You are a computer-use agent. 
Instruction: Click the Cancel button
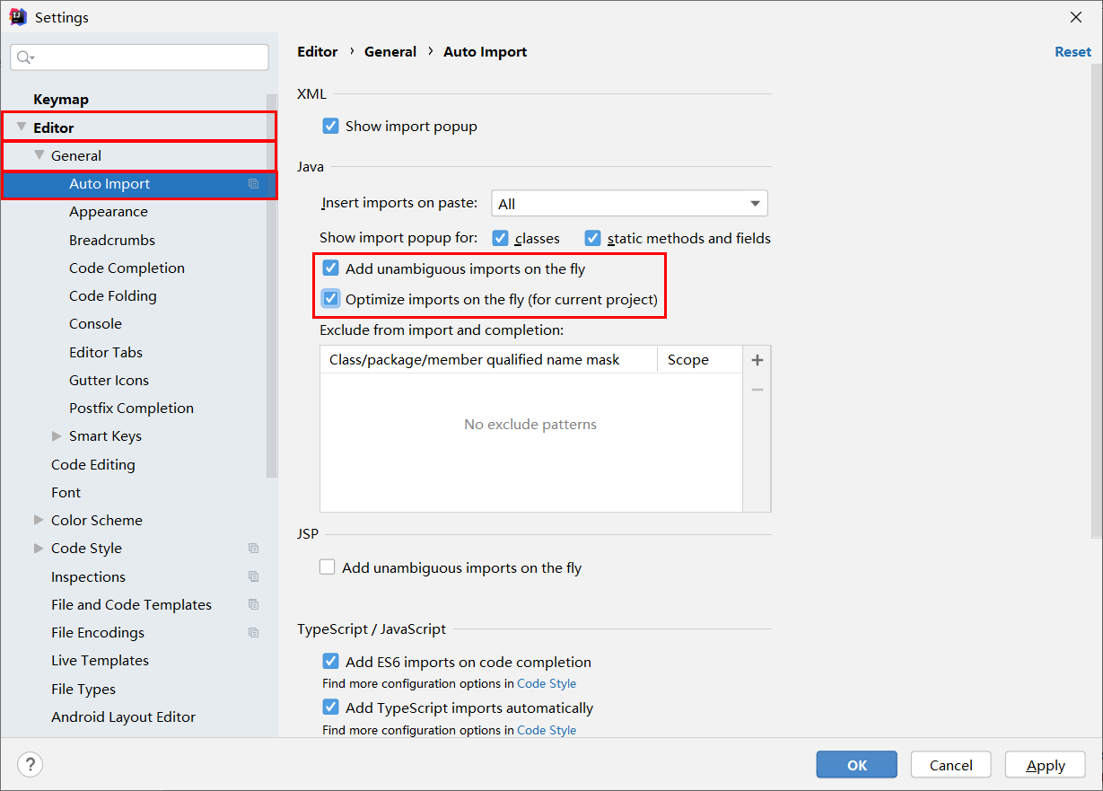coord(951,765)
